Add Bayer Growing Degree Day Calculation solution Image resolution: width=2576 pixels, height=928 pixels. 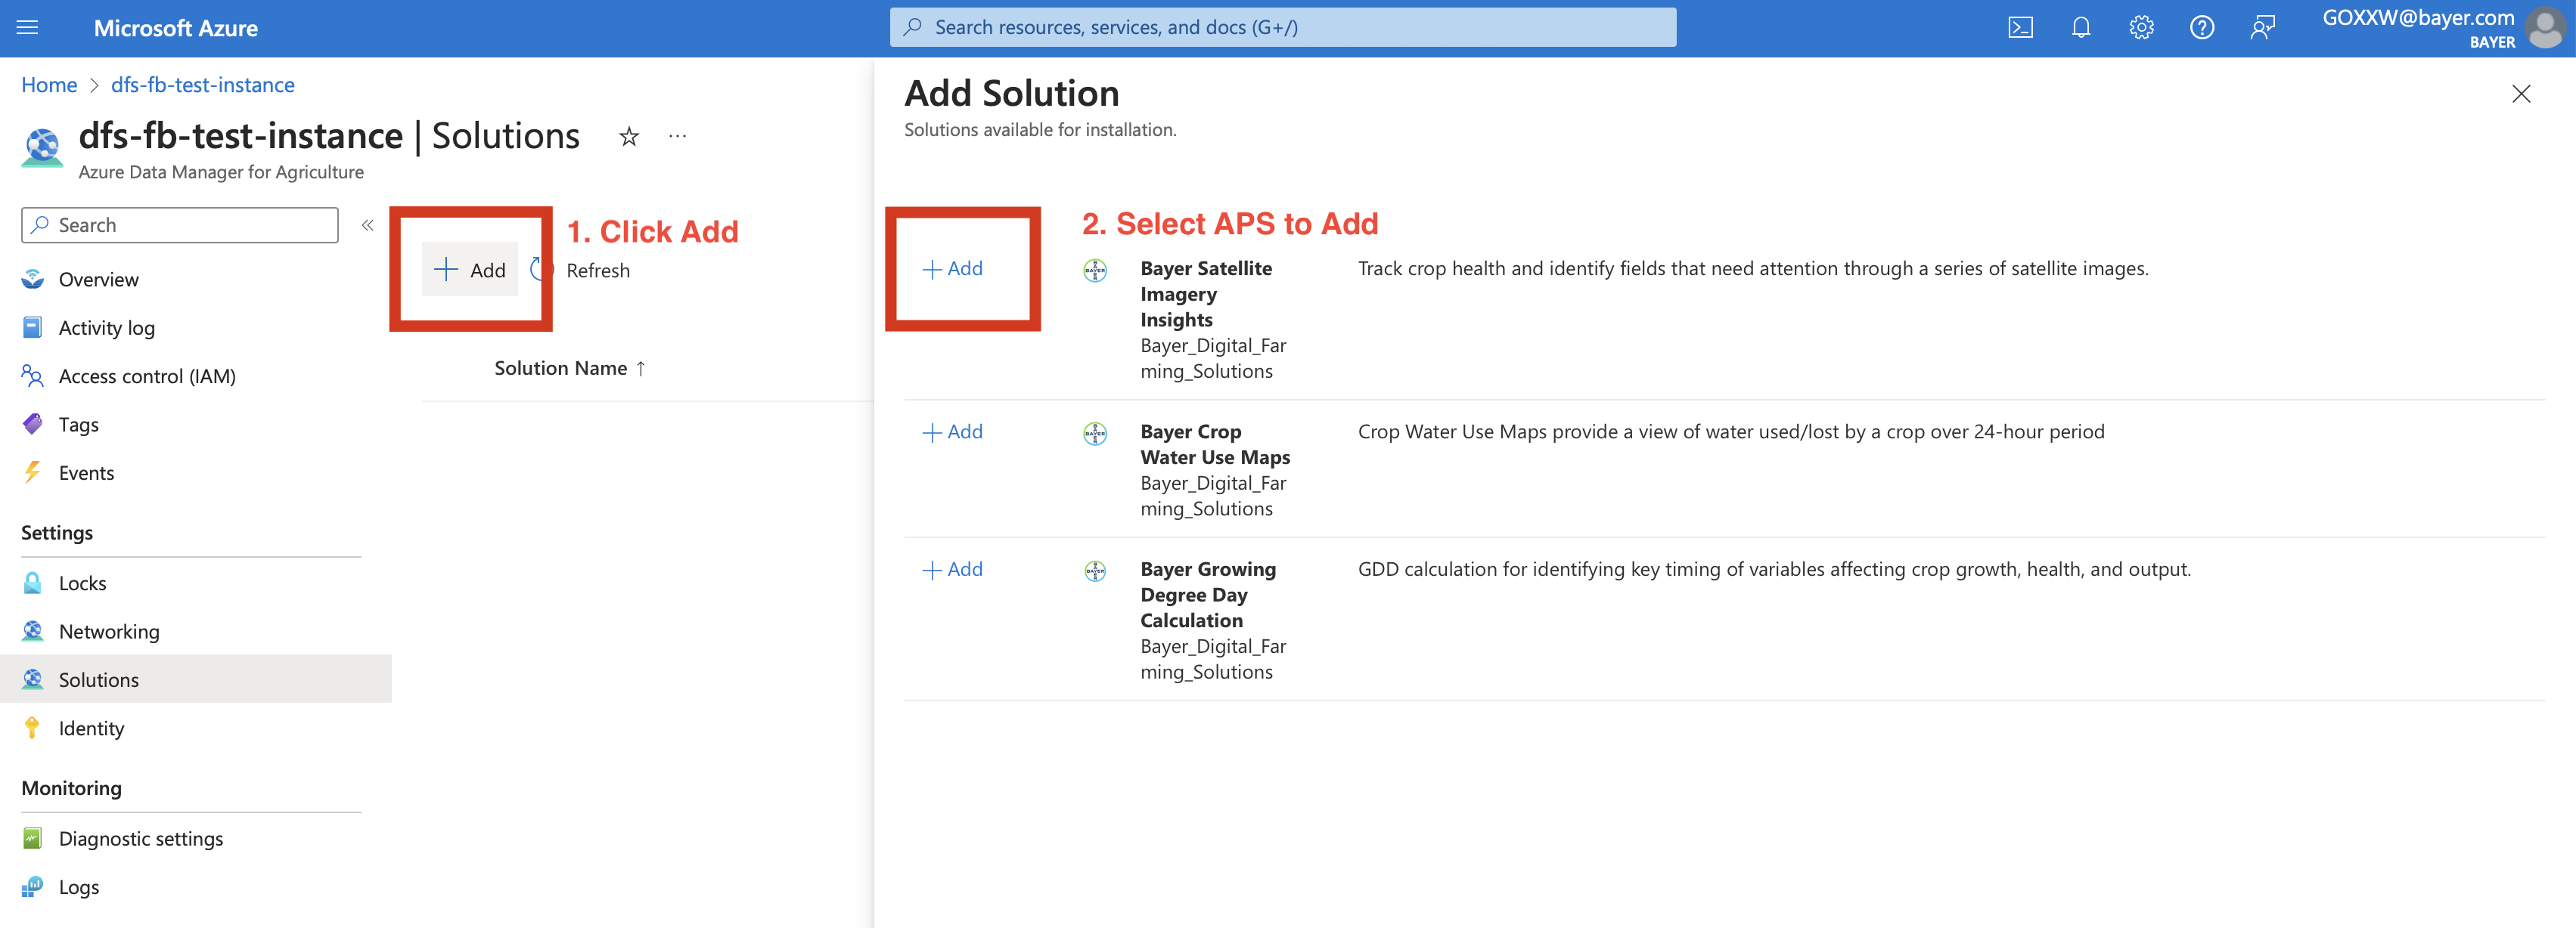pos(952,569)
